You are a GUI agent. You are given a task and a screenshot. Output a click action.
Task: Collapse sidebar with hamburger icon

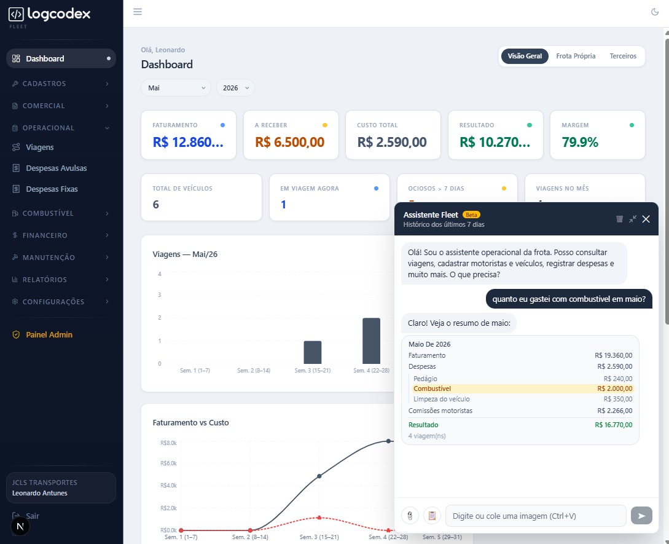138,12
